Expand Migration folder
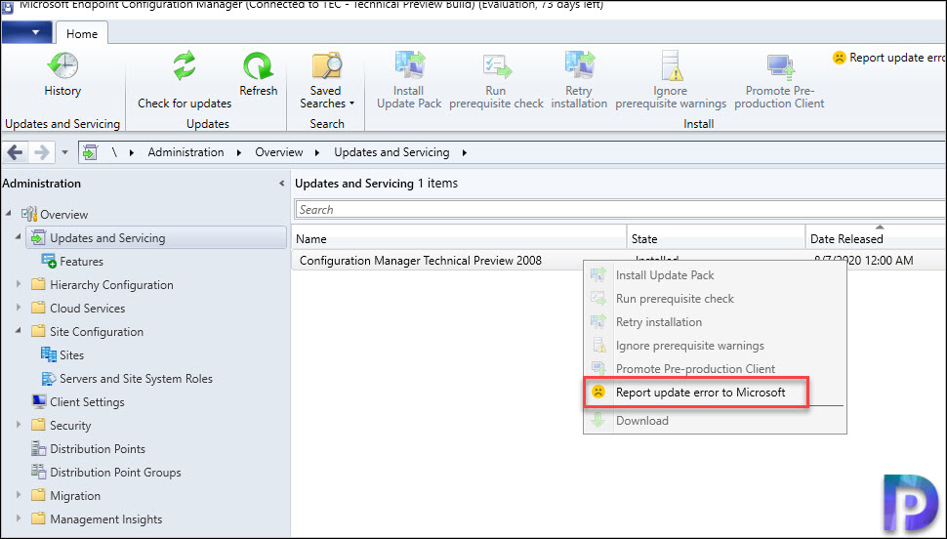The height and width of the screenshot is (539, 947). (19, 495)
